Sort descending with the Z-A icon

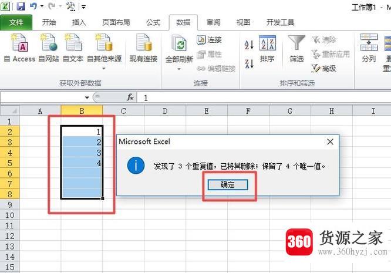[249, 64]
